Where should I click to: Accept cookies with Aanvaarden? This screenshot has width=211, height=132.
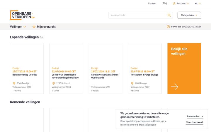coord(195,116)
